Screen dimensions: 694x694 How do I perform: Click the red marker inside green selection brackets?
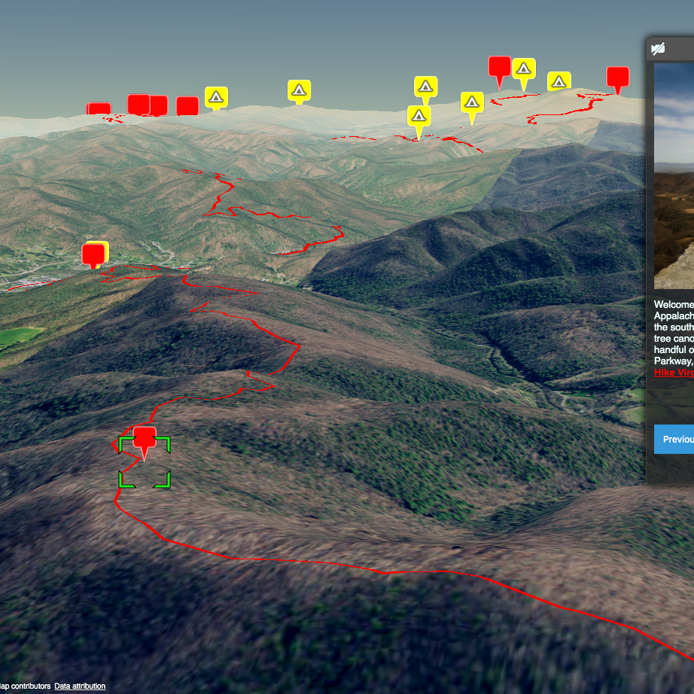tap(144, 440)
